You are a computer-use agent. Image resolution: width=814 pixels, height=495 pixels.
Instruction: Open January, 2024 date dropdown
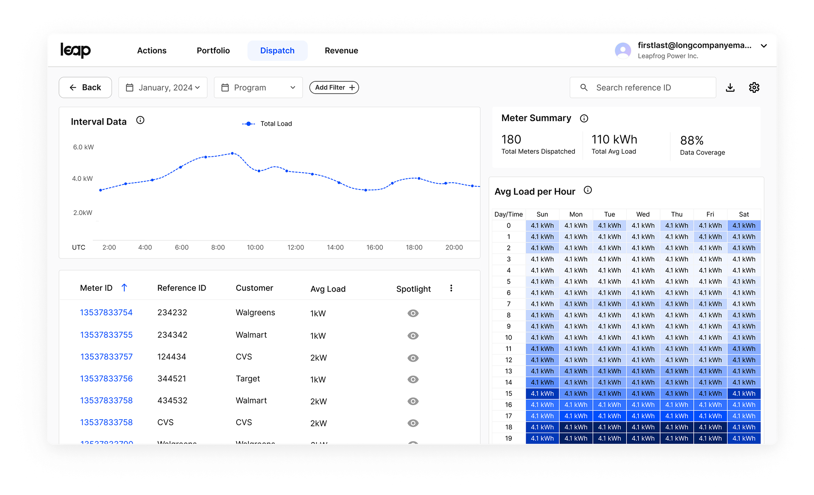(x=163, y=88)
